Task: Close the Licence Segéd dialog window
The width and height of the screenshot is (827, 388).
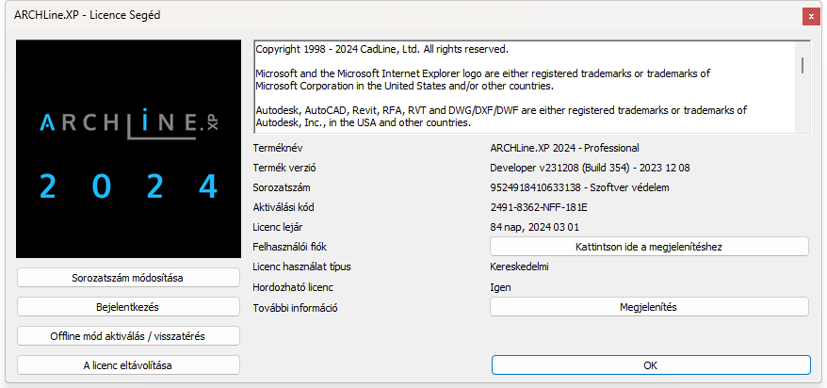Action: tap(811, 16)
